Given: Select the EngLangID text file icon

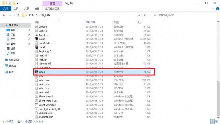Looking at the screenshot, I should click(37, 51).
